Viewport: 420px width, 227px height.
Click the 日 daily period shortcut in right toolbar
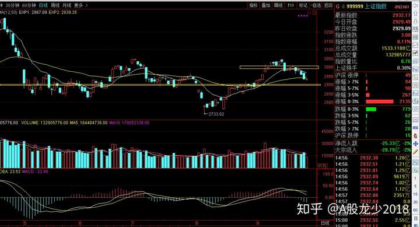point(415,218)
